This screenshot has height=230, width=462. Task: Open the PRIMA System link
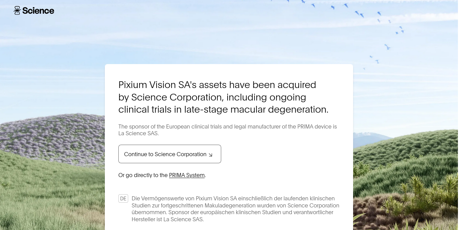pyautogui.click(x=187, y=175)
